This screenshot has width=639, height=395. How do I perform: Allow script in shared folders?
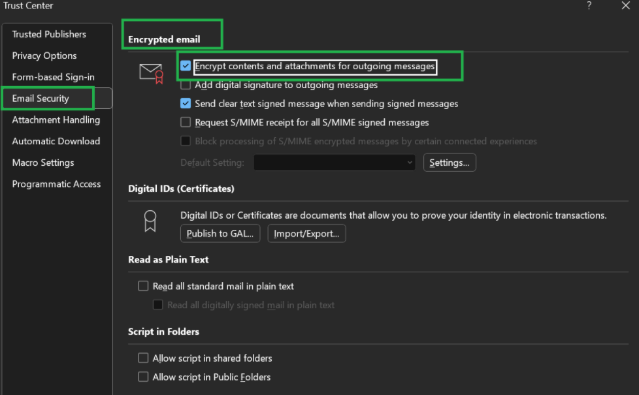pyautogui.click(x=143, y=358)
